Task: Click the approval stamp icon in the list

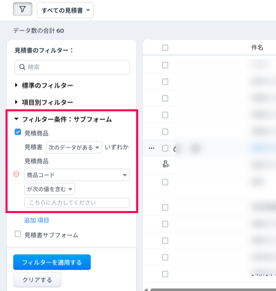Action: pyautogui.click(x=165, y=164)
